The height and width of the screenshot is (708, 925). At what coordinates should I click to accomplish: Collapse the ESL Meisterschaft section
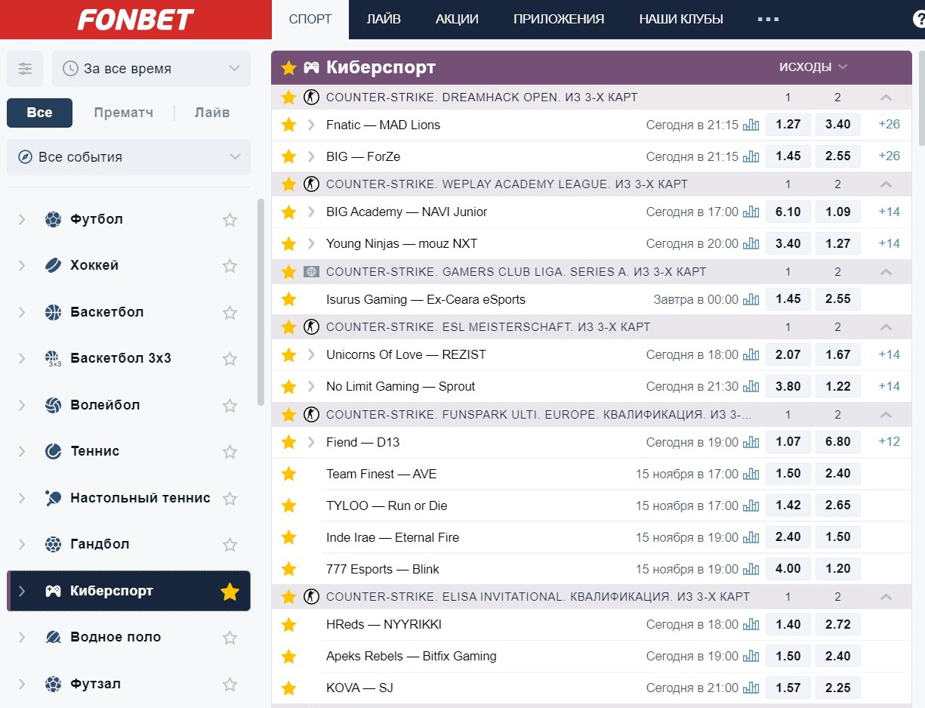(886, 327)
